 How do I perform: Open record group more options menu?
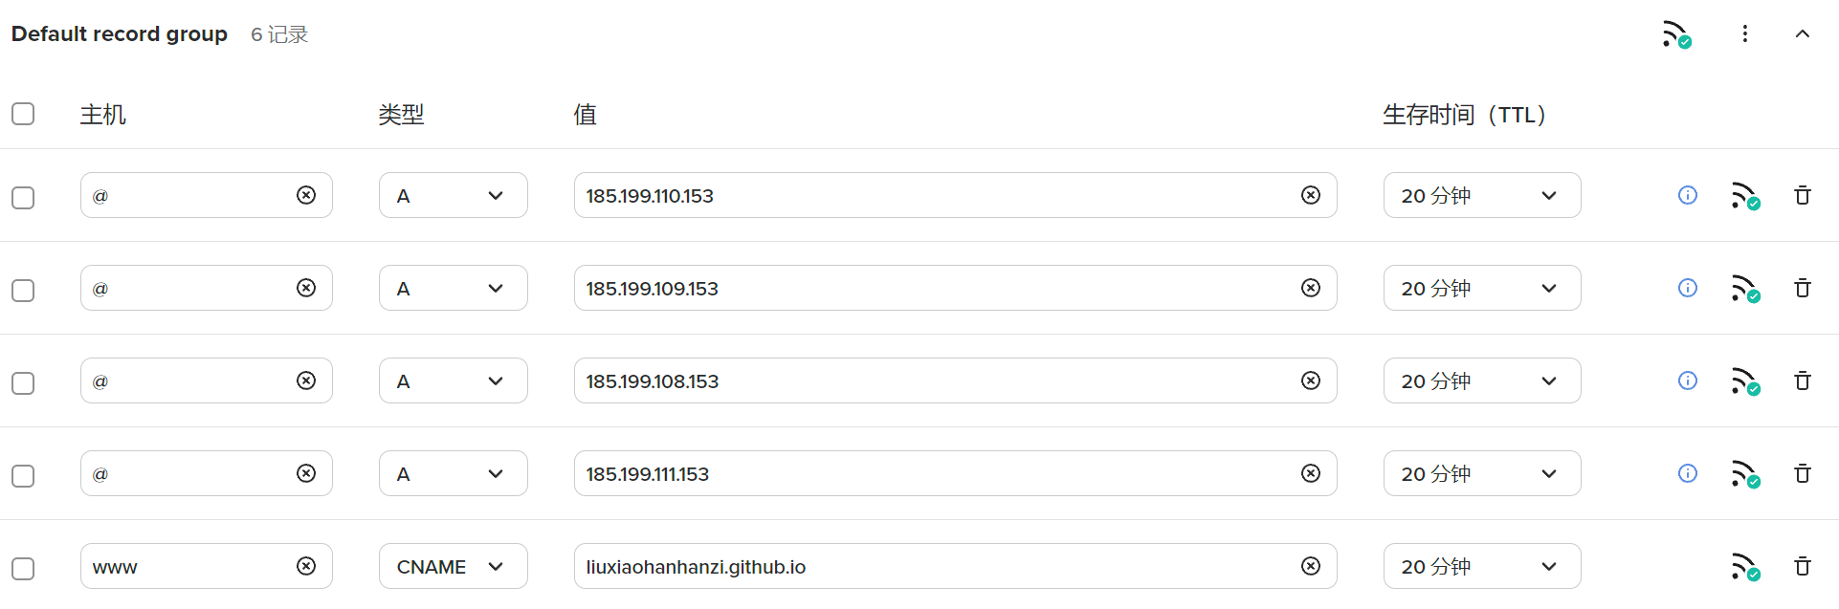pos(1745,34)
